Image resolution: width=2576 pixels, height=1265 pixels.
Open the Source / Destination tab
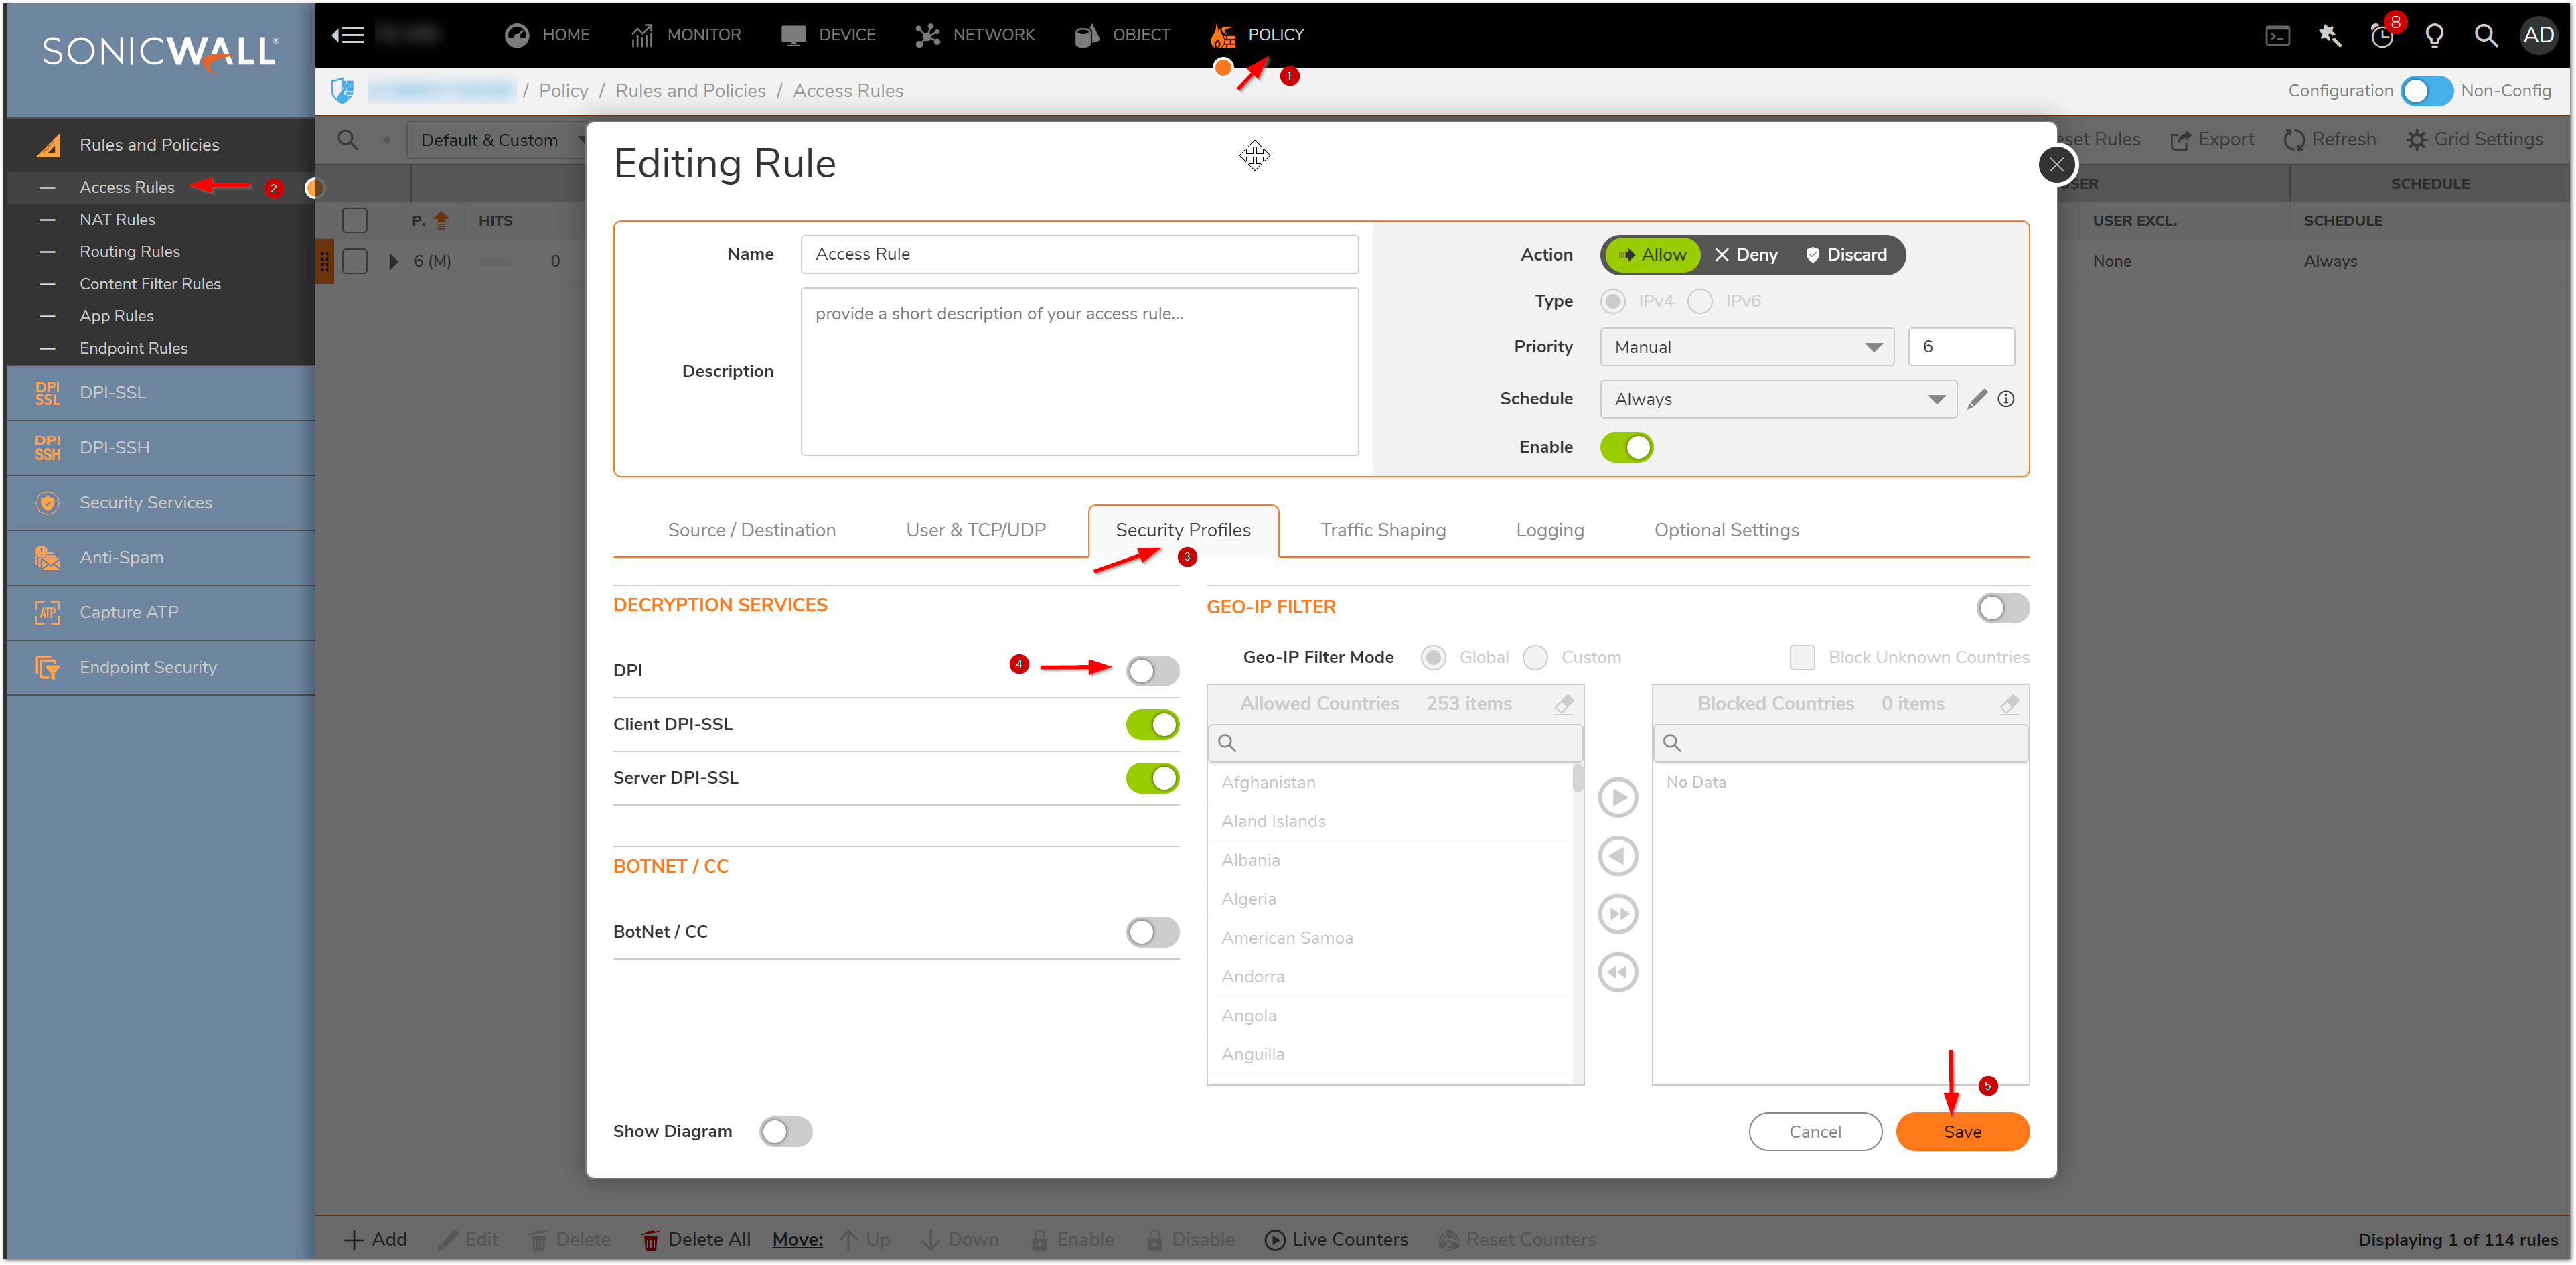coord(751,530)
